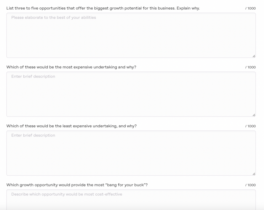Viewport: 264px width, 210px height.
Task: Click the / 1000 counter for the second question
Action: (x=251, y=67)
